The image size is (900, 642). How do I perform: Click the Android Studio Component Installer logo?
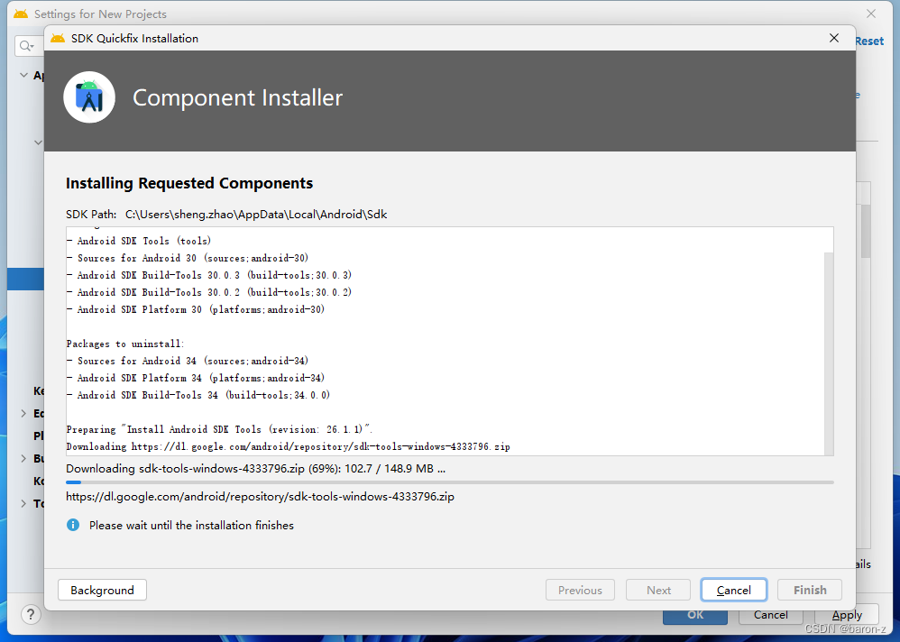[x=89, y=97]
